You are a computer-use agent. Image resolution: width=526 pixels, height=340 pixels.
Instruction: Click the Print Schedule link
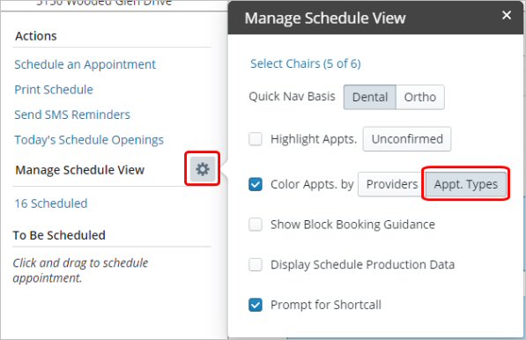(x=54, y=90)
